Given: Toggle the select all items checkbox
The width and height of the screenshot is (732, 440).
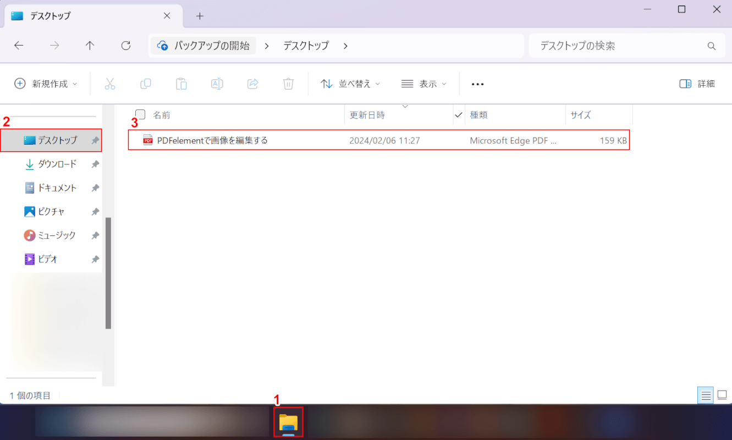Looking at the screenshot, I should tap(140, 114).
